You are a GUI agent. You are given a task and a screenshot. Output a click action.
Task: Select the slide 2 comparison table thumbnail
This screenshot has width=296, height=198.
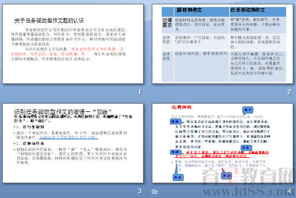(223, 44)
